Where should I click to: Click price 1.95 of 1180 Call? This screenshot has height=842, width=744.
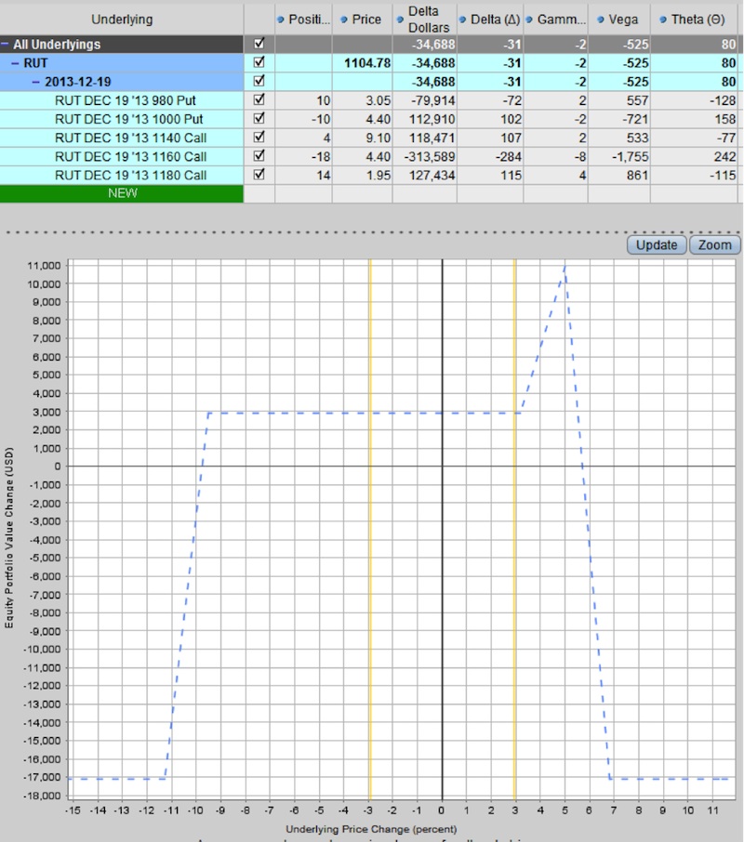tap(379, 176)
